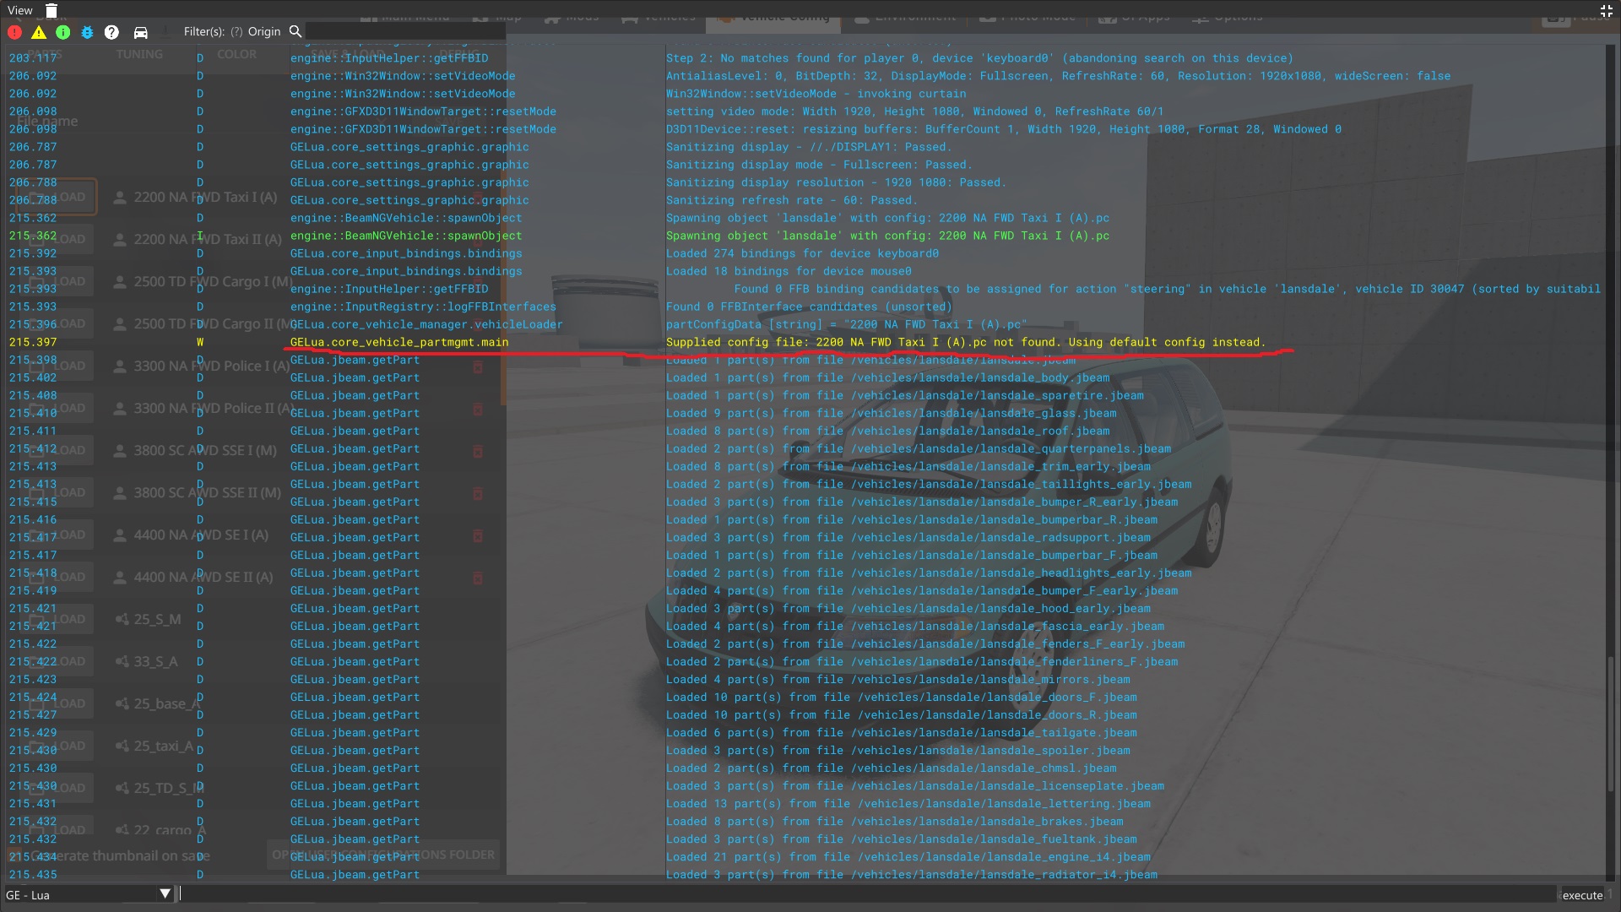Toggle the yellow warning log filter
Screen dimensions: 1621x912
coord(39,32)
